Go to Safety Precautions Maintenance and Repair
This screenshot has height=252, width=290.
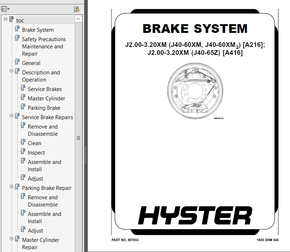pos(44,47)
